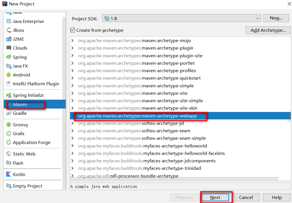The width and height of the screenshot is (292, 203).
Task: Click the Spring Initializr icon
Action: click(9, 95)
